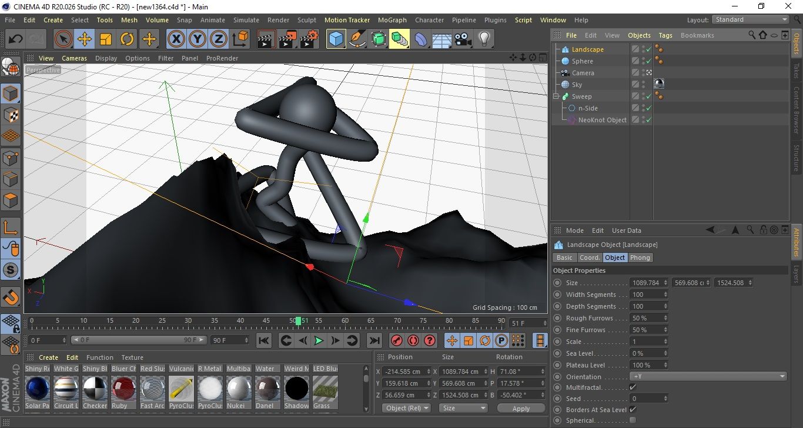Open viewport Cameras menu

75,58
